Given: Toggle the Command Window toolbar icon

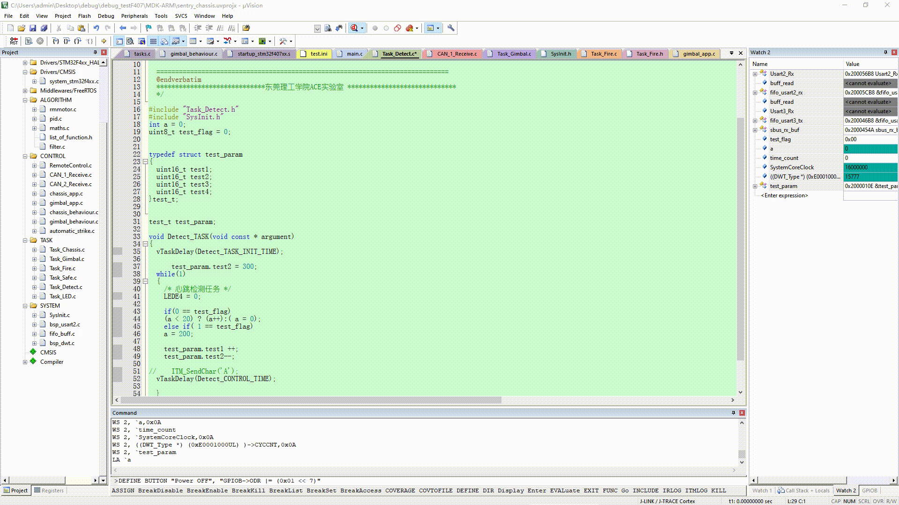Looking at the screenshot, I should tap(119, 41).
